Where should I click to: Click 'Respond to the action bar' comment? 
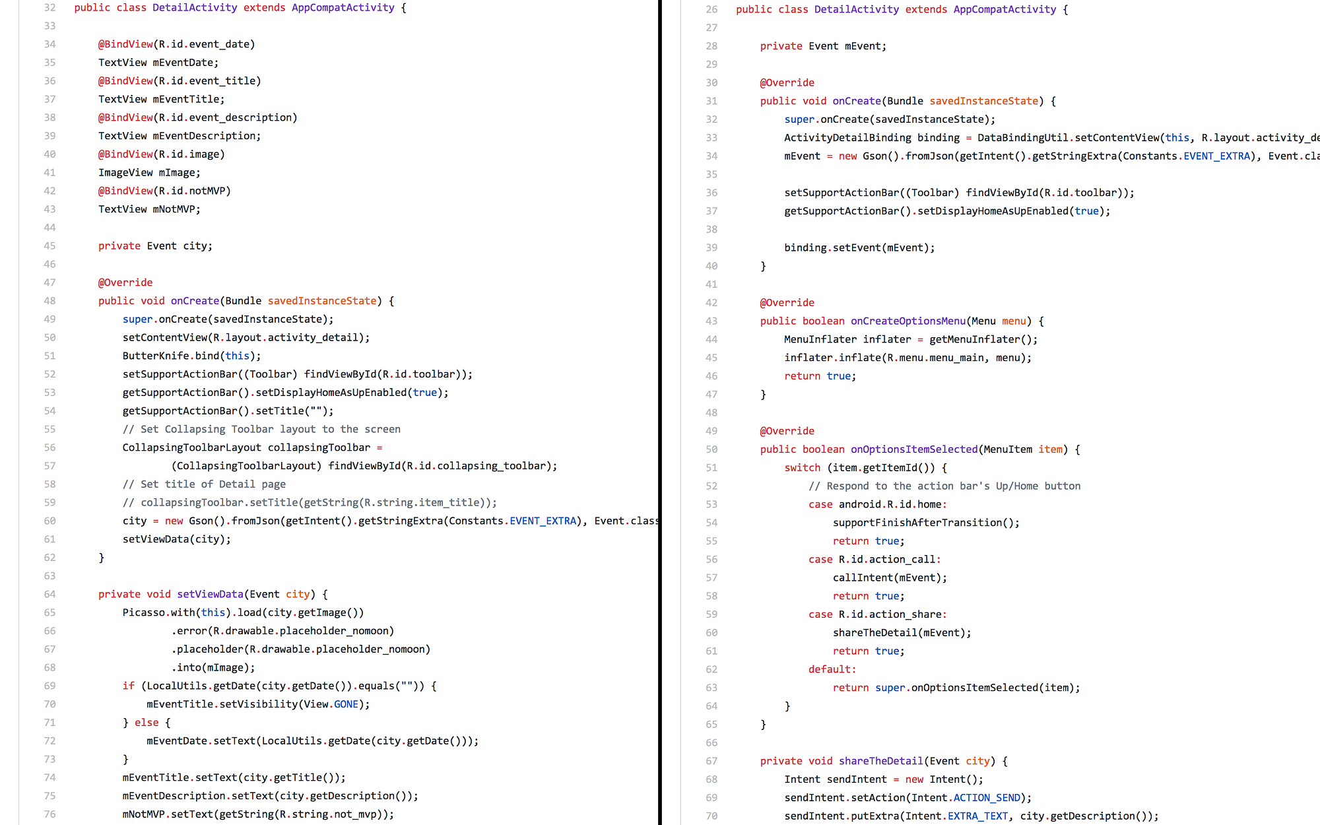point(944,486)
